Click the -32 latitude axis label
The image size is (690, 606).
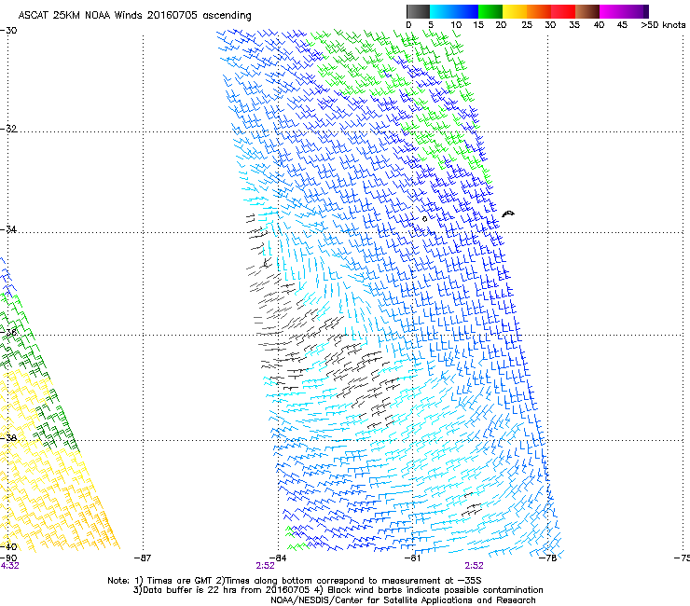tap(8, 129)
